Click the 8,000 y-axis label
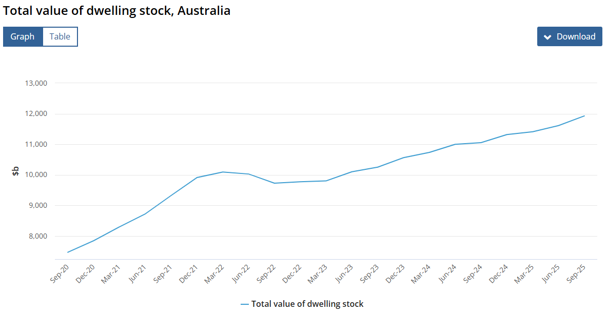The image size is (607, 313). (37, 236)
